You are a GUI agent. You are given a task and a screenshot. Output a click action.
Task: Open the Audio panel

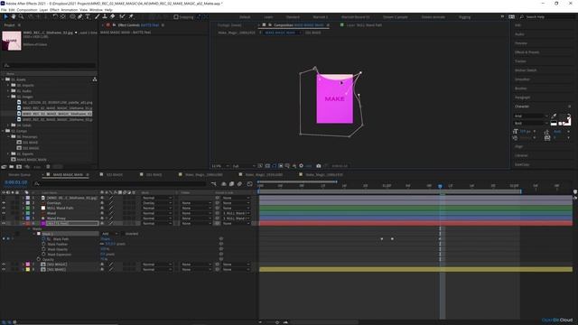pyautogui.click(x=519, y=34)
